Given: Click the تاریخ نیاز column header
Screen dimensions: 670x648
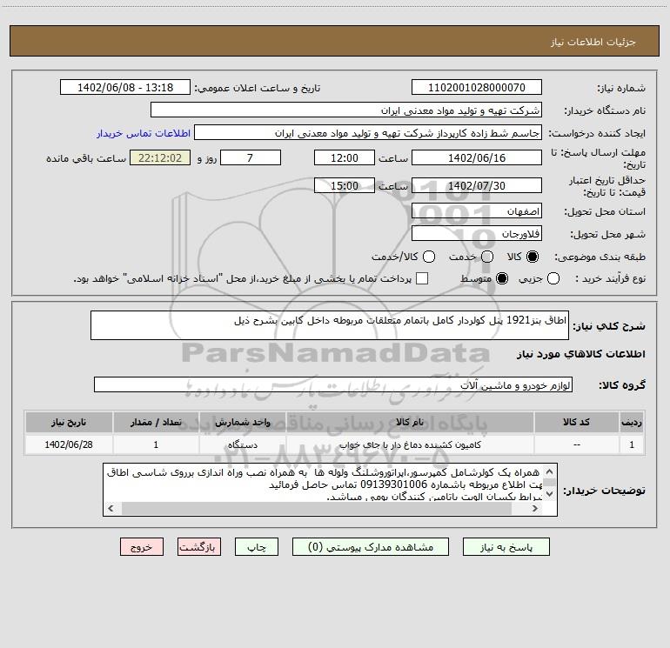Looking at the screenshot, I should click(69, 423).
